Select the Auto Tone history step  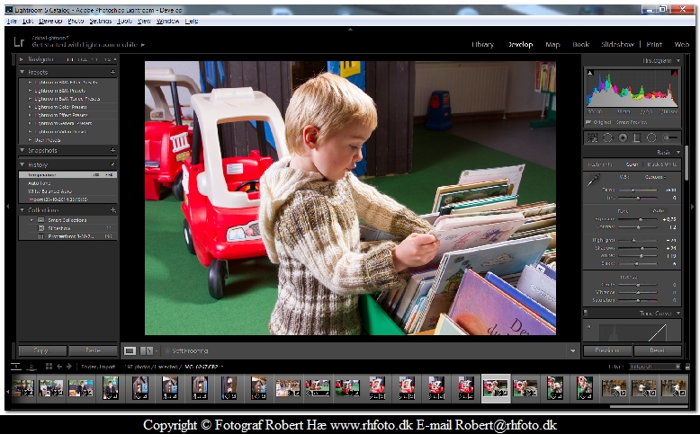pyautogui.click(x=67, y=183)
